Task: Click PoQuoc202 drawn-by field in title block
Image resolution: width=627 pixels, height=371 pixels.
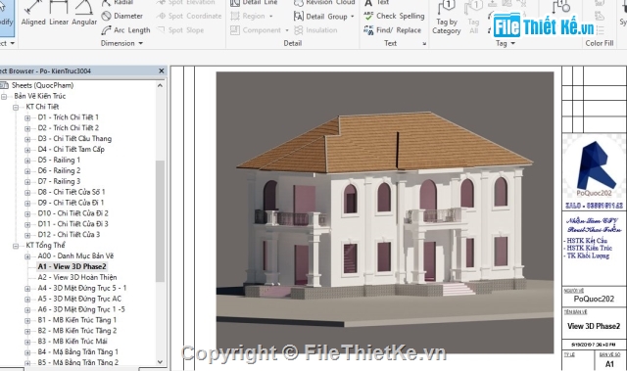Action: click(x=594, y=299)
